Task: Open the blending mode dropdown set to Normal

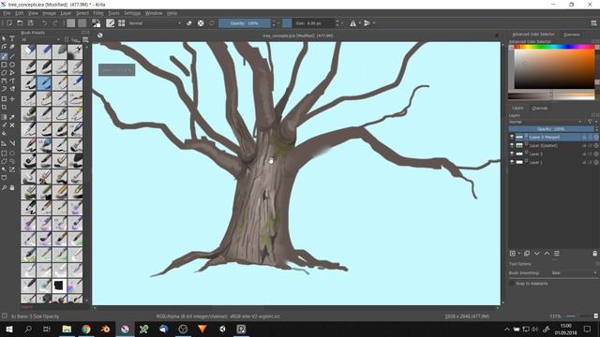Action: (x=155, y=23)
